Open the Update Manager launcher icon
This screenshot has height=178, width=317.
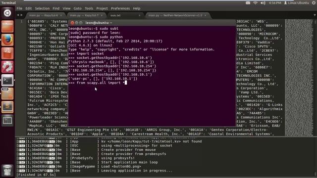7,93
